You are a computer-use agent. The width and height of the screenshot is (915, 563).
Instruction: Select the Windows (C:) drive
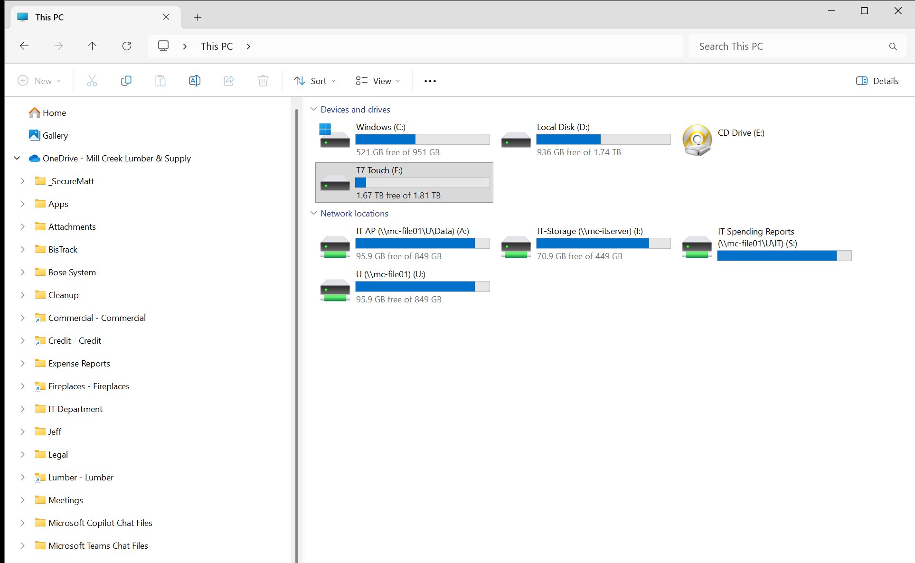point(404,139)
